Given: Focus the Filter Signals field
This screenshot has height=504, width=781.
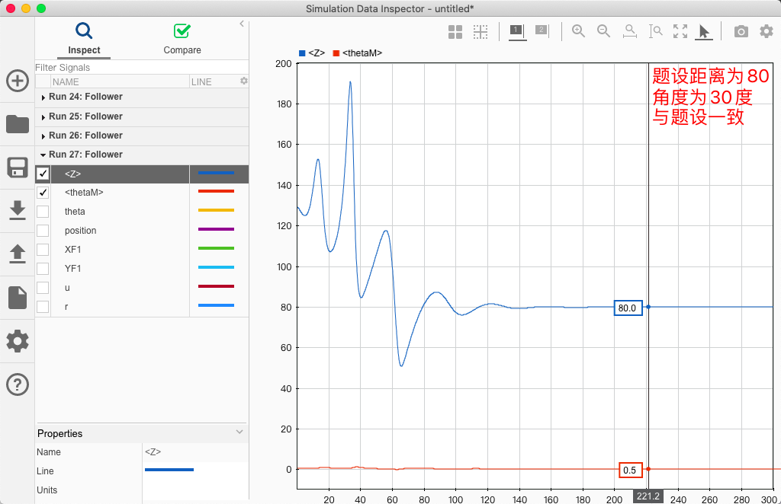Looking at the screenshot, I should pyautogui.click(x=141, y=67).
